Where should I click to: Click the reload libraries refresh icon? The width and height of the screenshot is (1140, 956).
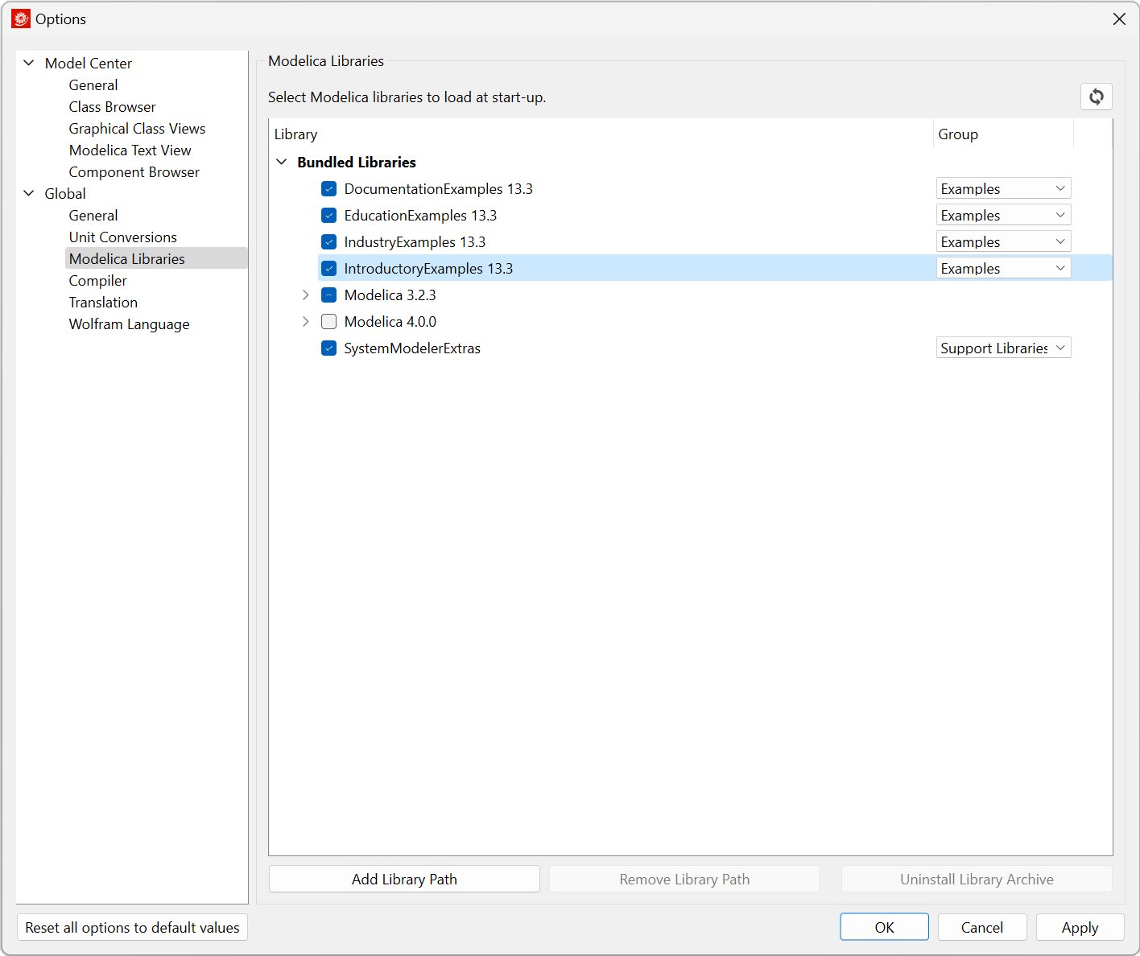1096,97
